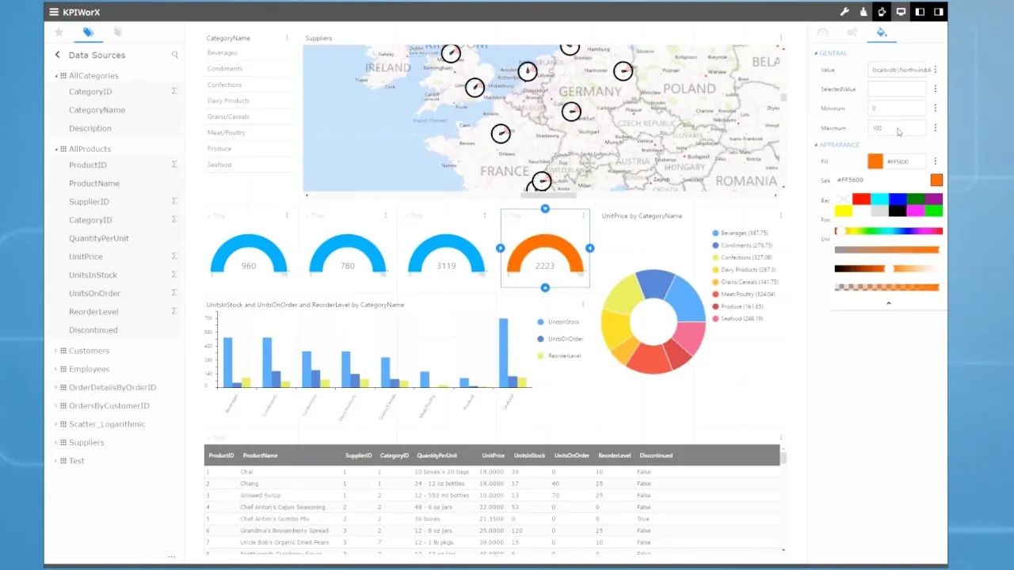Open options menu for gauge showing 3119
Image resolution: width=1014 pixels, height=570 pixels.
click(485, 215)
